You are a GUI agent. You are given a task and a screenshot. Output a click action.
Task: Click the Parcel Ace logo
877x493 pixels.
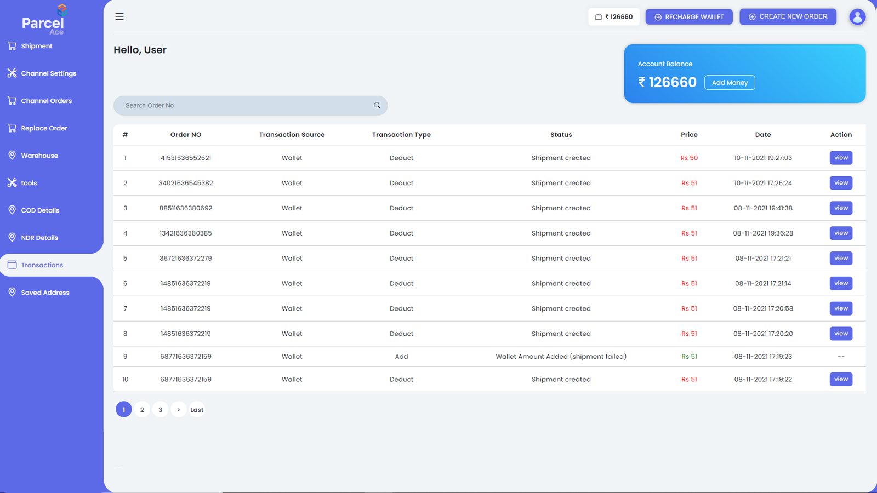click(44, 20)
